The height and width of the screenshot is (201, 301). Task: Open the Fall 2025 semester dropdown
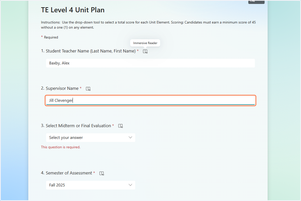(x=91, y=185)
